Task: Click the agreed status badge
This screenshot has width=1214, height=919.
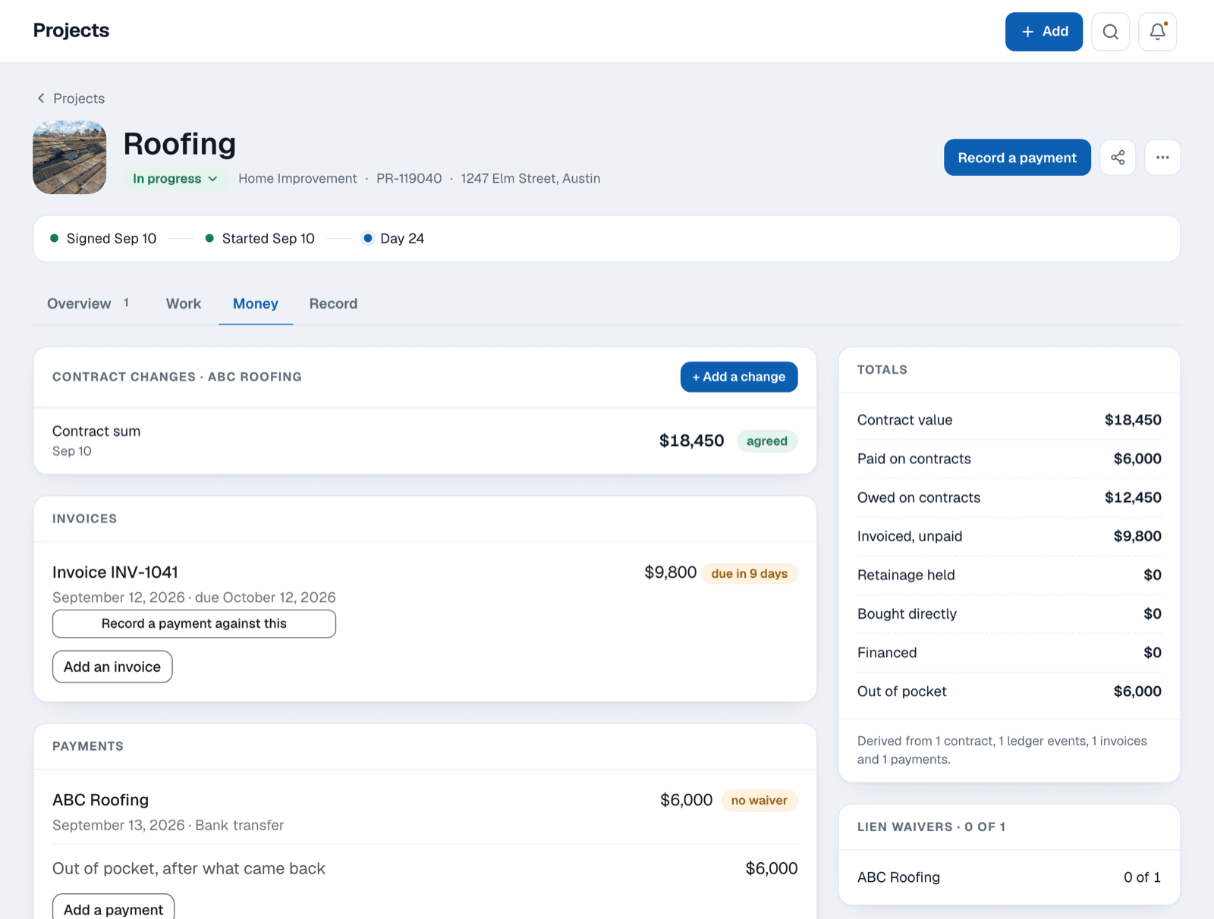Action: point(767,441)
